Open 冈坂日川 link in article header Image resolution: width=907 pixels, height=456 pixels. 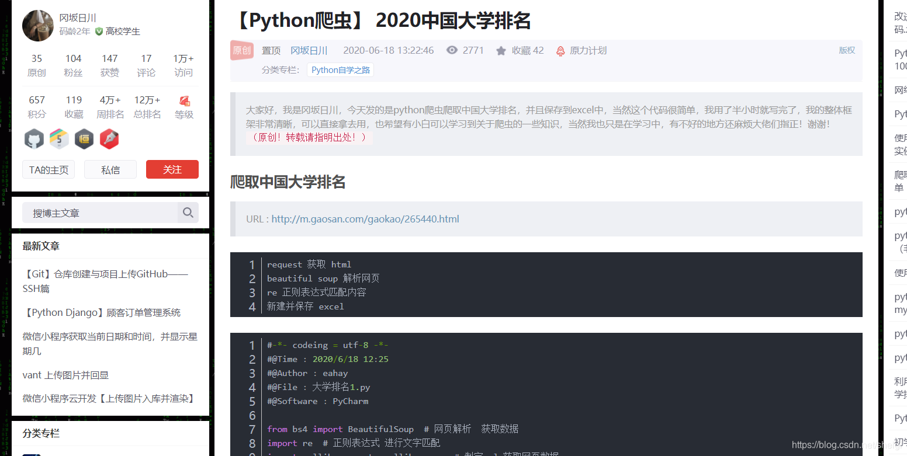tap(309, 51)
